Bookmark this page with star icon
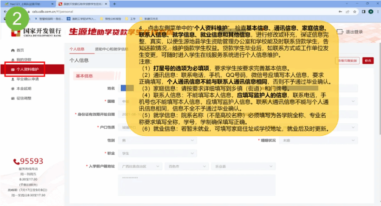Image resolution: width=381 pixels, height=206 pixels. 355,12
